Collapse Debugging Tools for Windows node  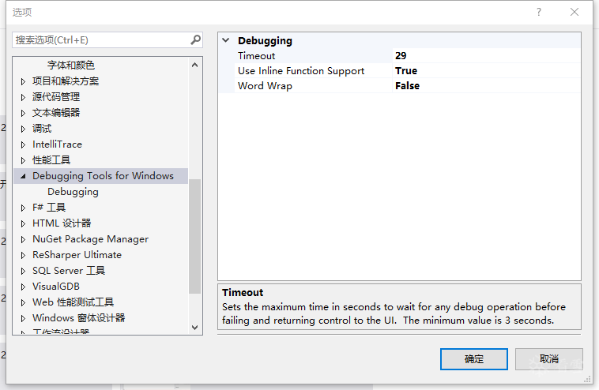pos(23,176)
